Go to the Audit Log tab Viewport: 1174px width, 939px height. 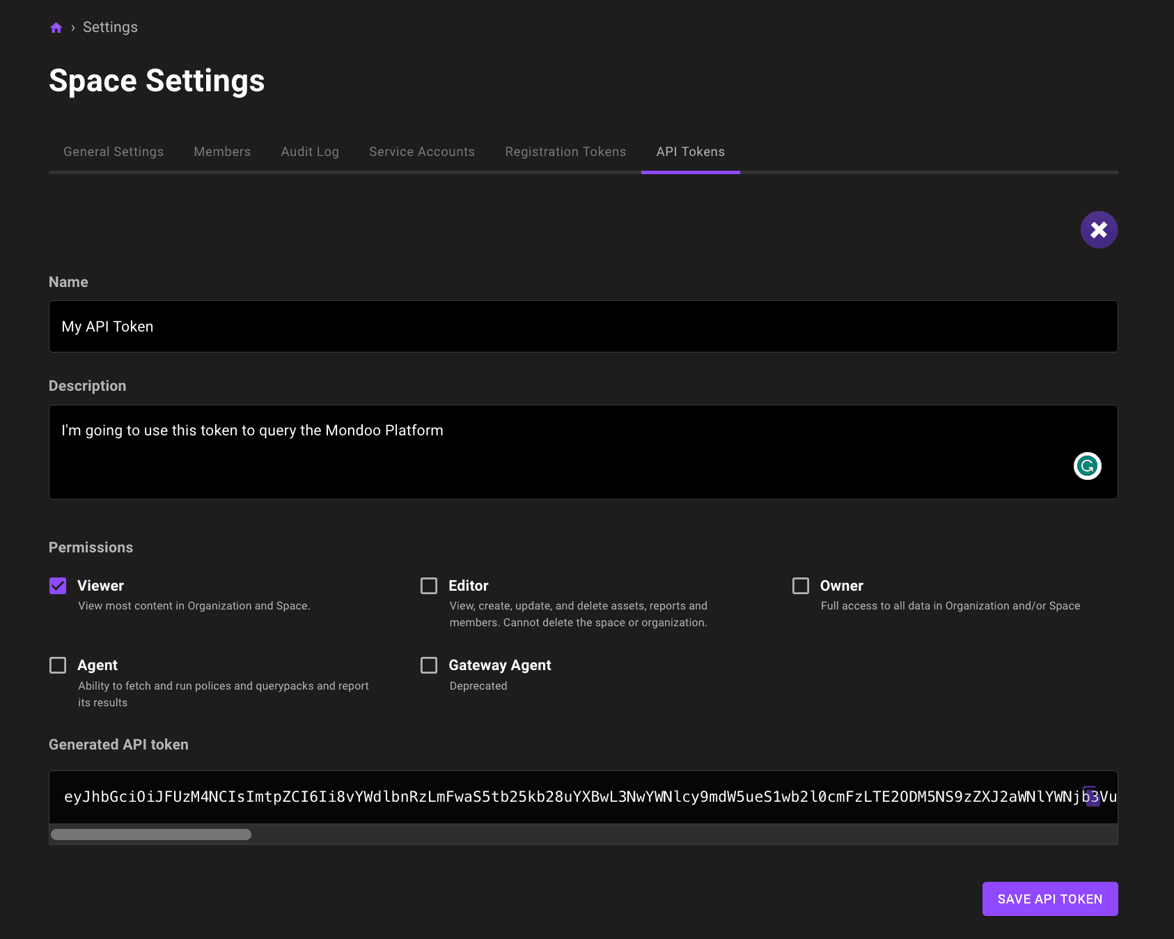click(310, 152)
